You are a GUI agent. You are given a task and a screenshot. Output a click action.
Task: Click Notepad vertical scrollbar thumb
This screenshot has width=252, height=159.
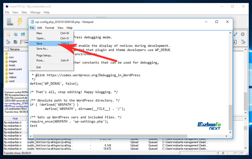coord(230,117)
